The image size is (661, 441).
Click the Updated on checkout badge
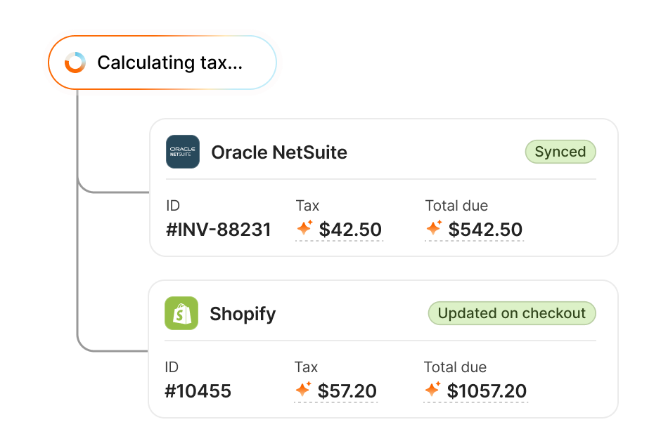click(511, 313)
